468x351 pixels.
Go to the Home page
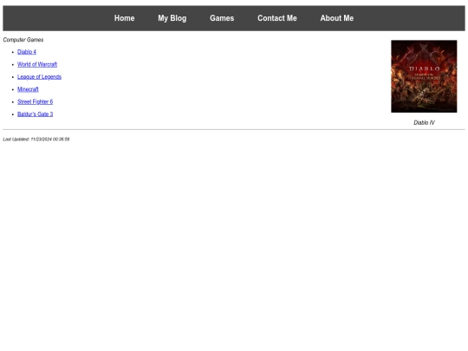point(124,18)
